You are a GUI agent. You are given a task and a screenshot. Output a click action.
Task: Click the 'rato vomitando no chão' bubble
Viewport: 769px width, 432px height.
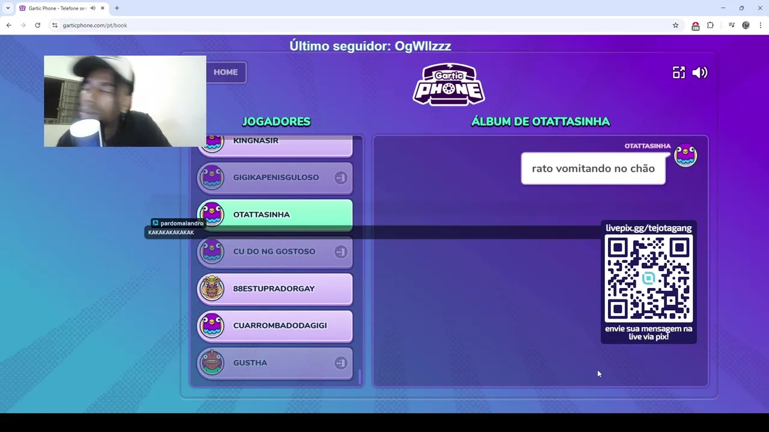coord(593,169)
